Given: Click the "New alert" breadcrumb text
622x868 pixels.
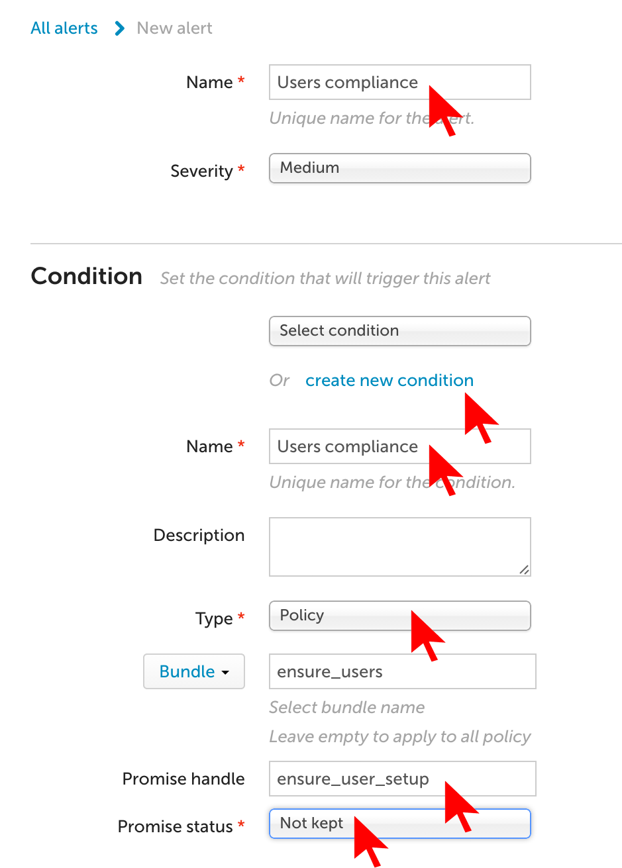Looking at the screenshot, I should click(174, 28).
